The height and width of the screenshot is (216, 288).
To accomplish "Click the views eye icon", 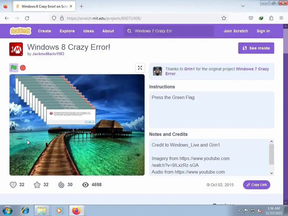I will coord(85,185).
